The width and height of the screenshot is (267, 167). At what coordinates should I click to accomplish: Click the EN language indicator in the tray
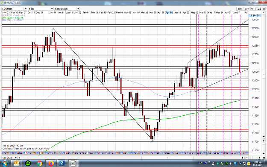click(201, 163)
